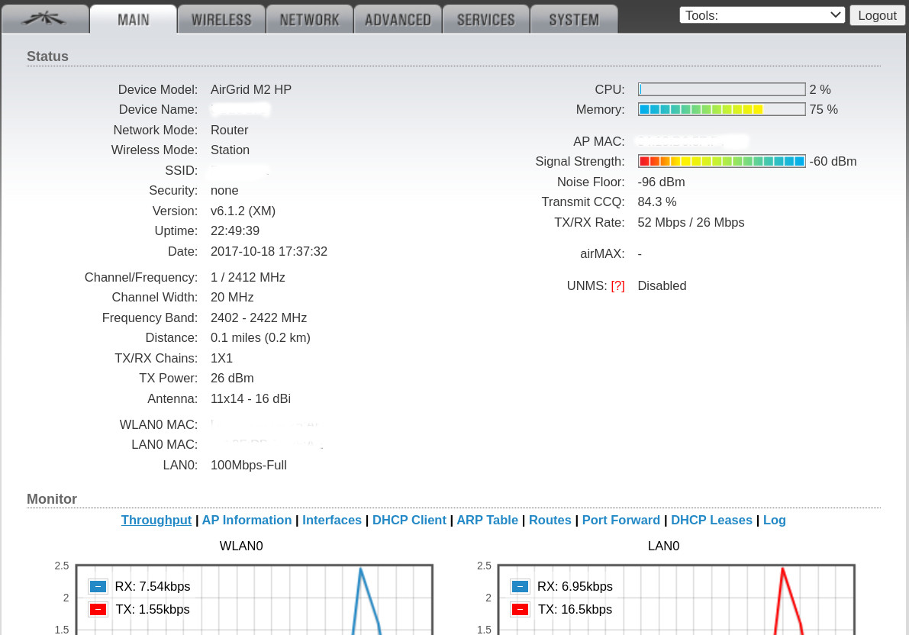This screenshot has height=635, width=909.
Task: Toggle the WLAN0 TX legend icon
Action: (98, 609)
